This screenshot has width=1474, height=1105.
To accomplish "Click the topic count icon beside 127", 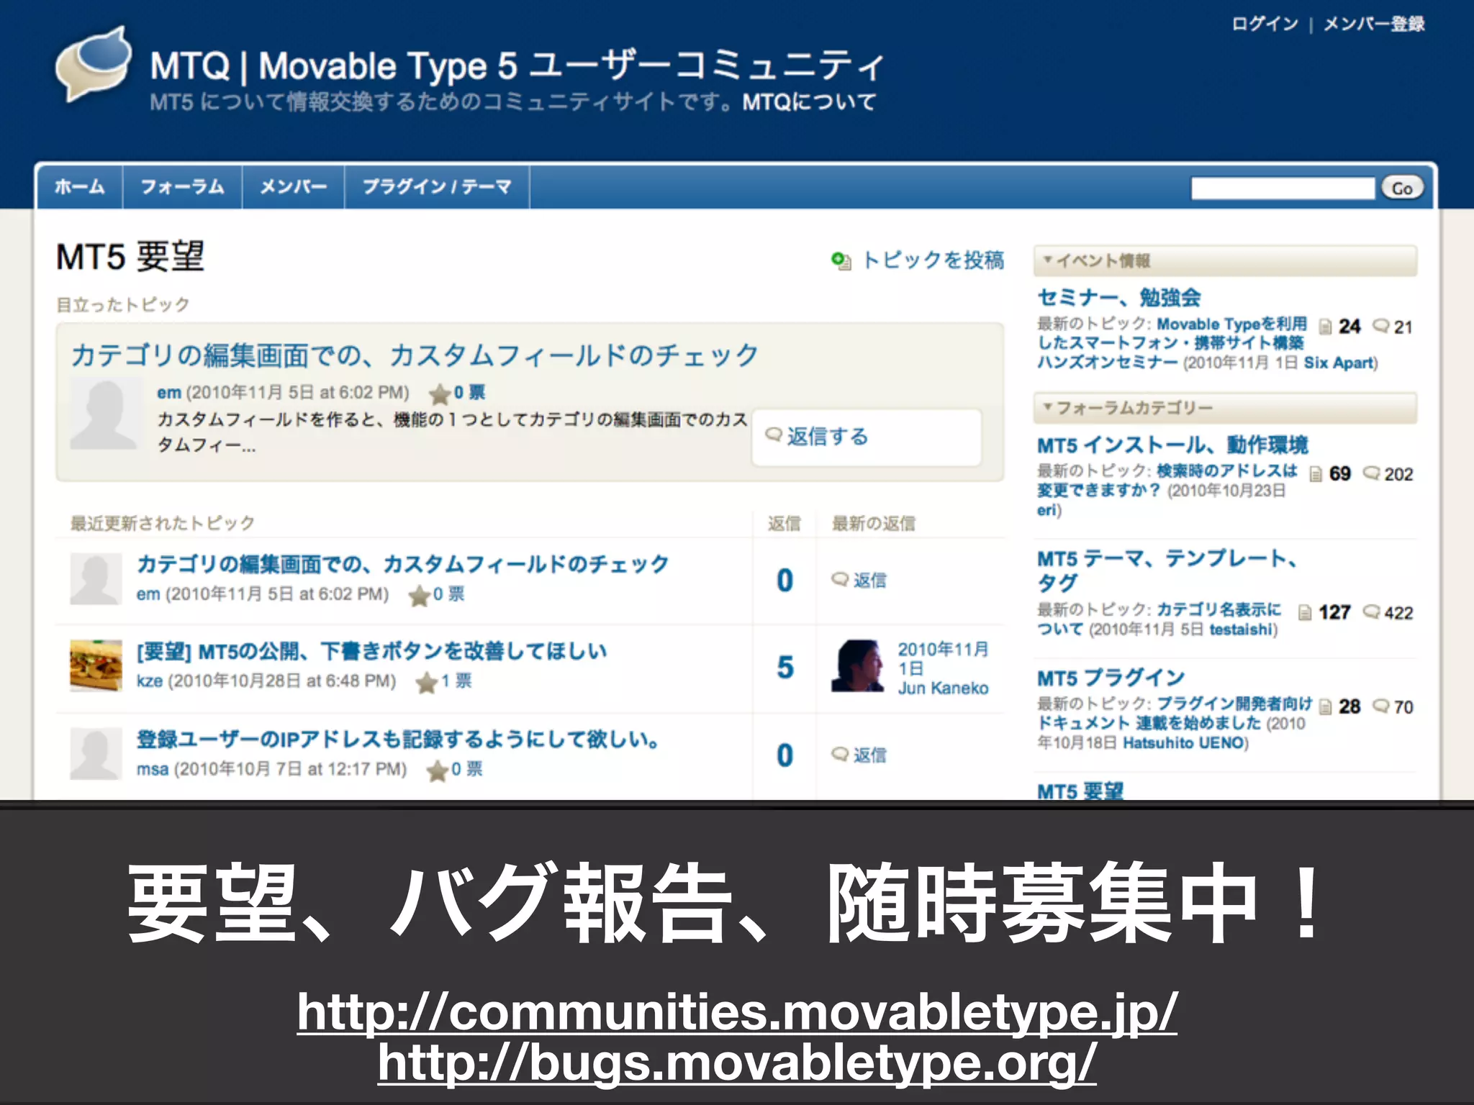I will point(1305,613).
